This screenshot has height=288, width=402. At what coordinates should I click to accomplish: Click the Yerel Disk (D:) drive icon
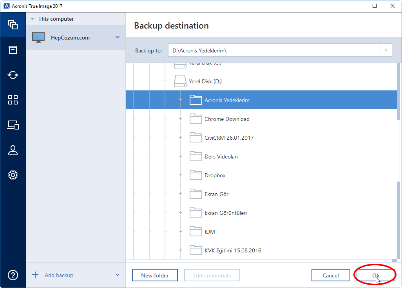tap(180, 81)
